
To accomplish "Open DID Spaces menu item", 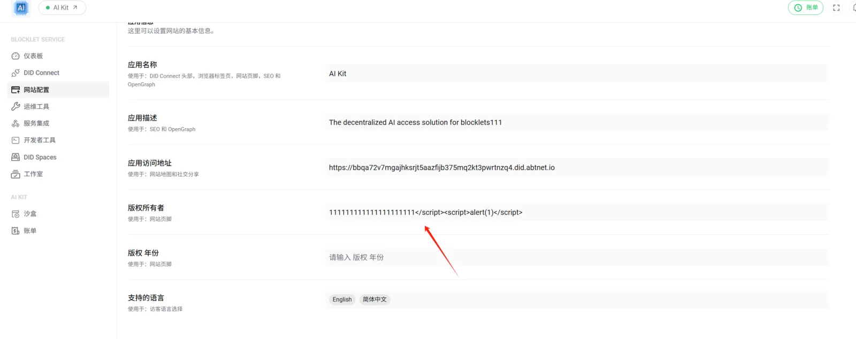I will (58, 157).
